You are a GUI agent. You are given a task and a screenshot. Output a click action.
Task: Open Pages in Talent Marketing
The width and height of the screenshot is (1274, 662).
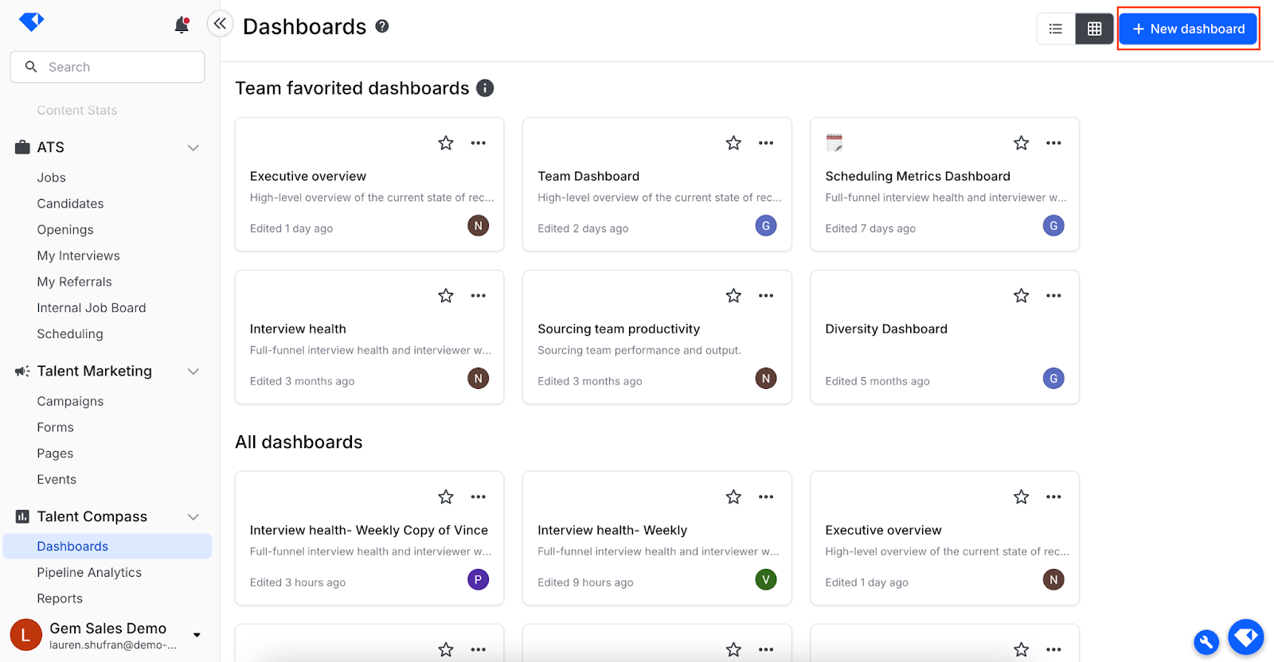tap(55, 454)
